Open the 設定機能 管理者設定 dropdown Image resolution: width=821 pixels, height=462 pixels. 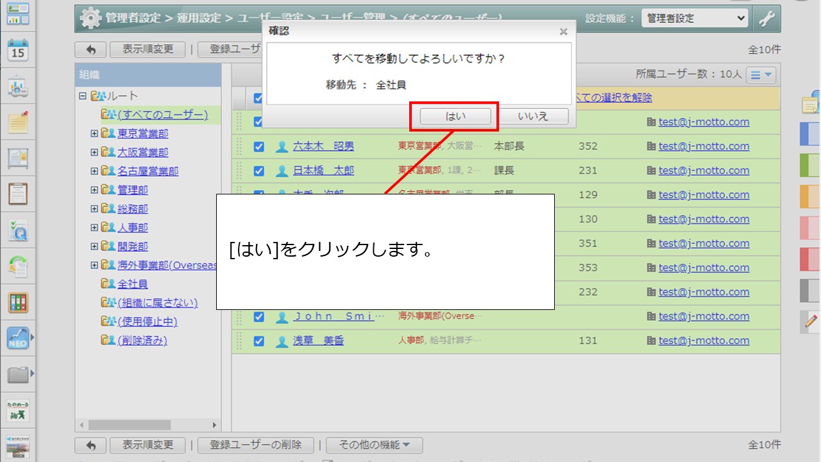(x=695, y=19)
